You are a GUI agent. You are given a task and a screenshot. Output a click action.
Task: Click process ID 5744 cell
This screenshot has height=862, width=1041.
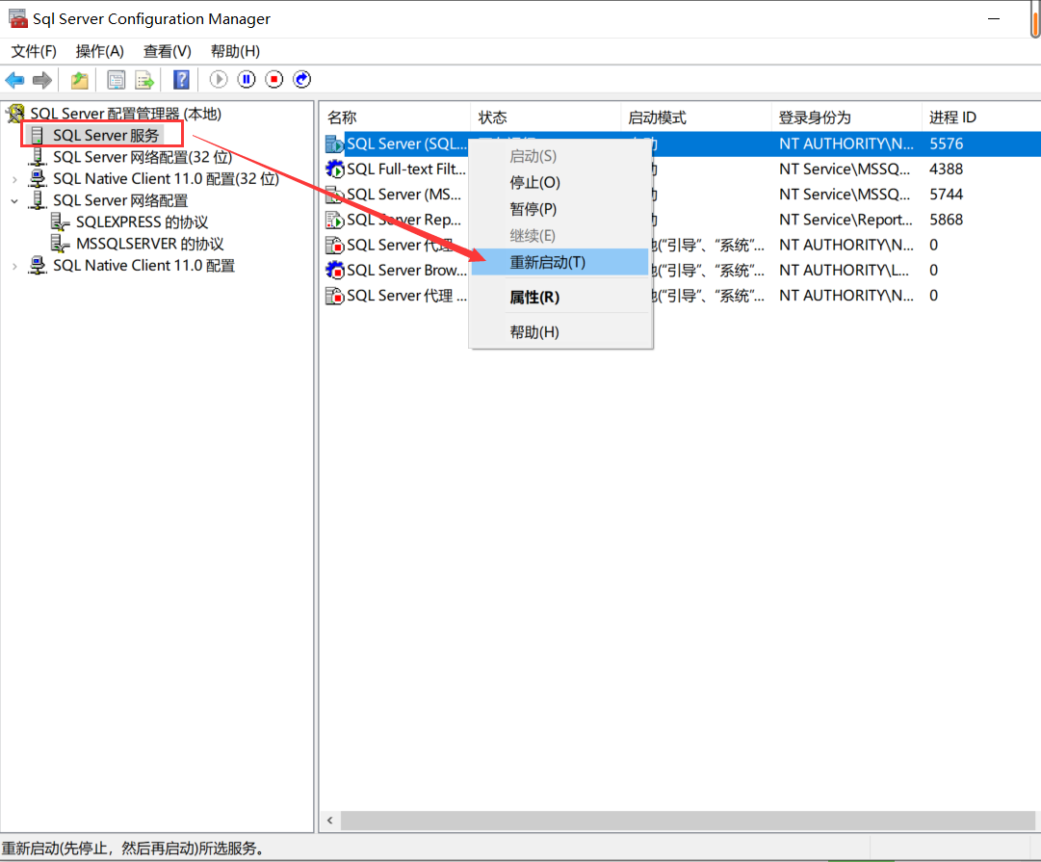[946, 194]
